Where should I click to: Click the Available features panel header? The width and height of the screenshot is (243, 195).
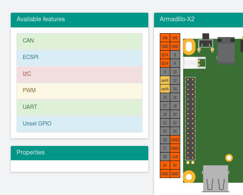tap(79, 20)
